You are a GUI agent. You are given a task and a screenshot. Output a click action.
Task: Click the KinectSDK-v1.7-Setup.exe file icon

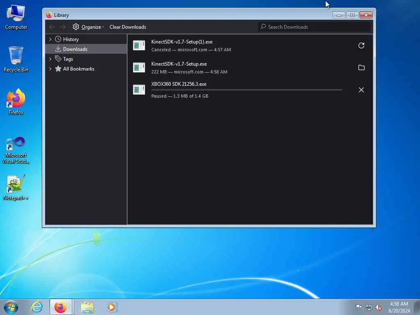139,68
